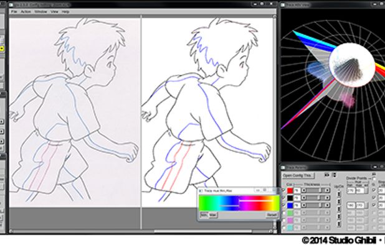This screenshot has height=245, width=385.
Task: Enable the green color row checkbox
Action: point(284,213)
